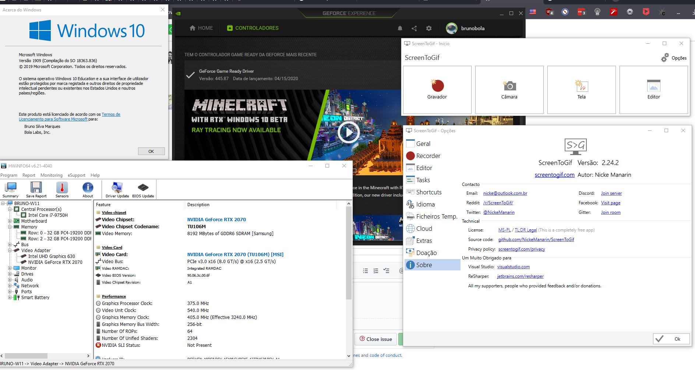
Task: Collapse BRUNO-W11 tree root
Action: (3, 203)
